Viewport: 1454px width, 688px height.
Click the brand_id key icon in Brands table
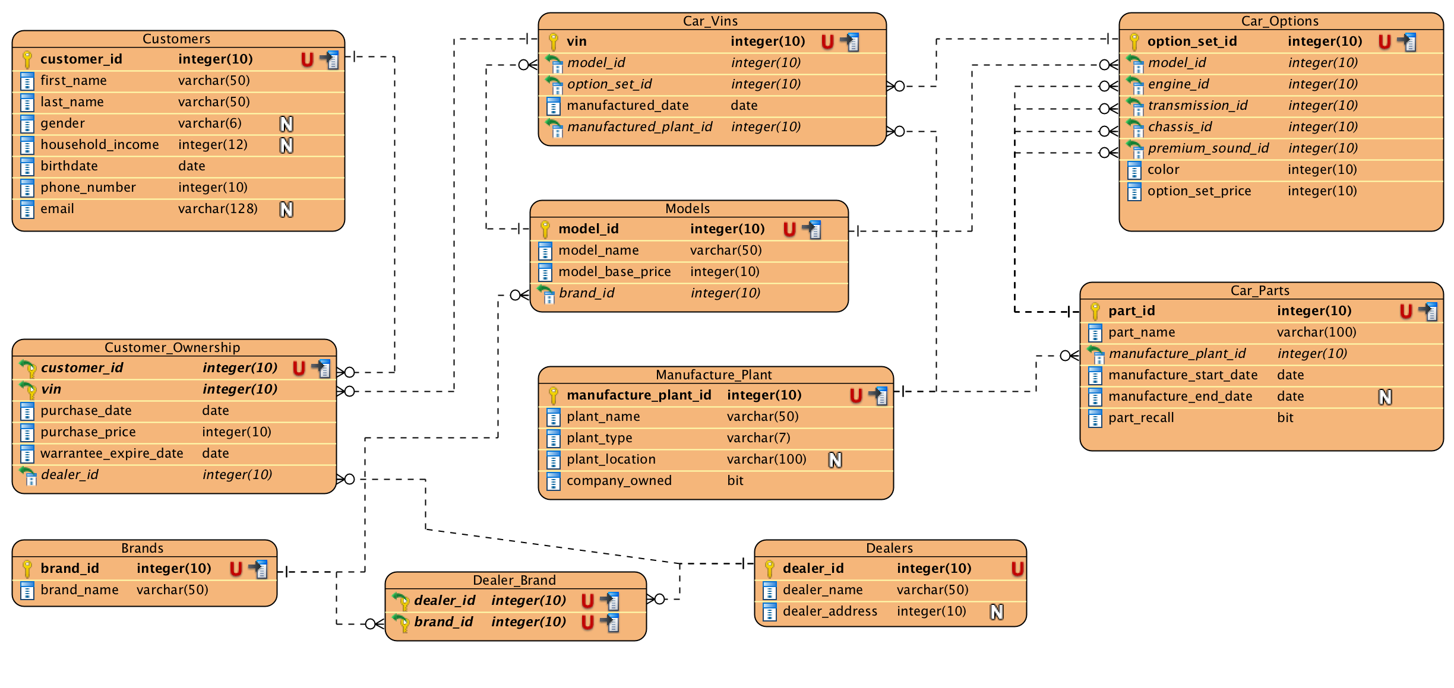pyautogui.click(x=27, y=569)
